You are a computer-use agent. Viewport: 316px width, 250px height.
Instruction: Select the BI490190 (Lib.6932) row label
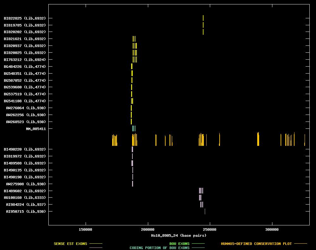click(x=25, y=177)
